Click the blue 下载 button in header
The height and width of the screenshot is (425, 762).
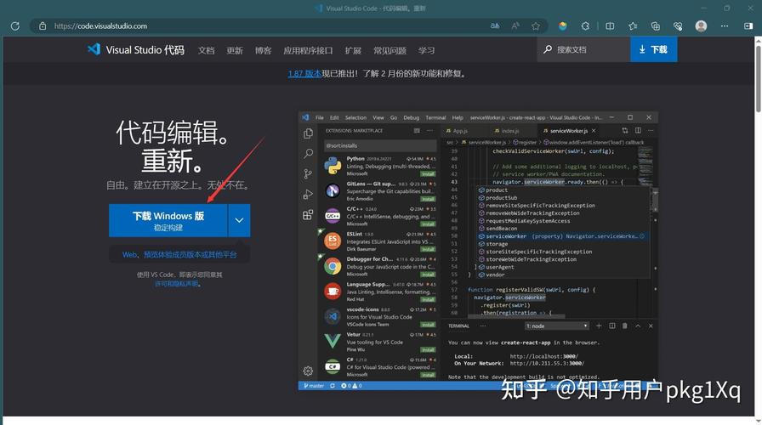click(x=654, y=49)
